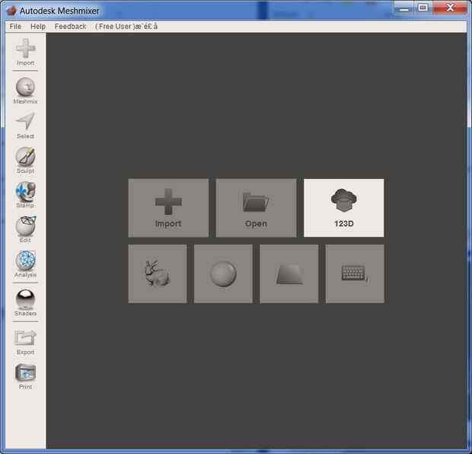Open the Print tool
472x454 pixels.
click(x=25, y=376)
